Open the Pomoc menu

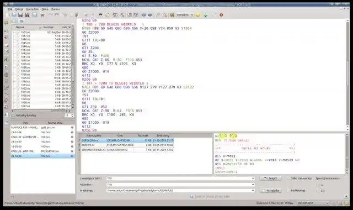coord(55,9)
